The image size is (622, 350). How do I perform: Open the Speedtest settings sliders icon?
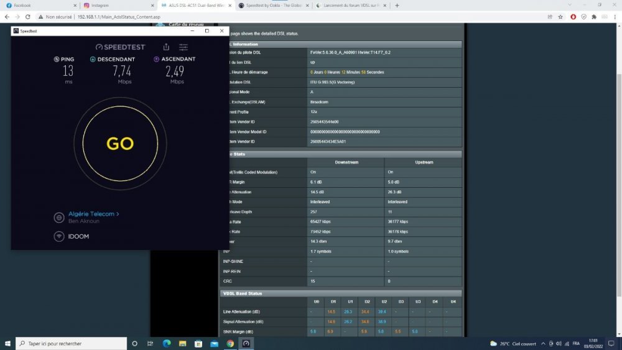pos(183,47)
